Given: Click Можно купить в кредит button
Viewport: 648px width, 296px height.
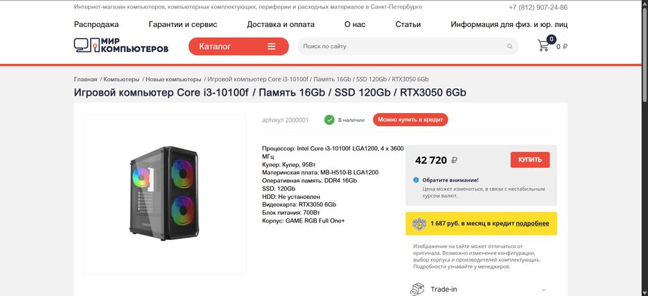Looking at the screenshot, I should pyautogui.click(x=410, y=120).
